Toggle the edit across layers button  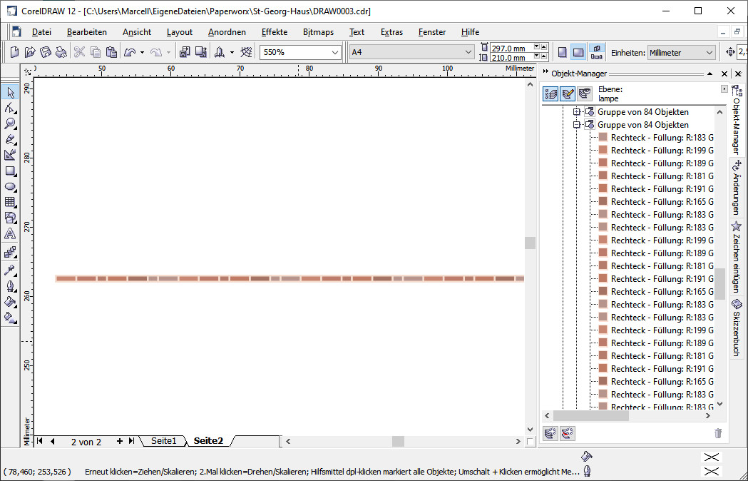568,93
